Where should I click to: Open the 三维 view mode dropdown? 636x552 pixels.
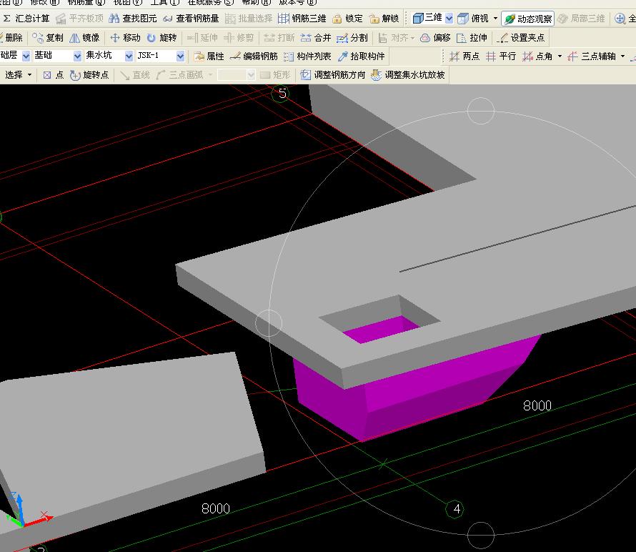pos(449,19)
